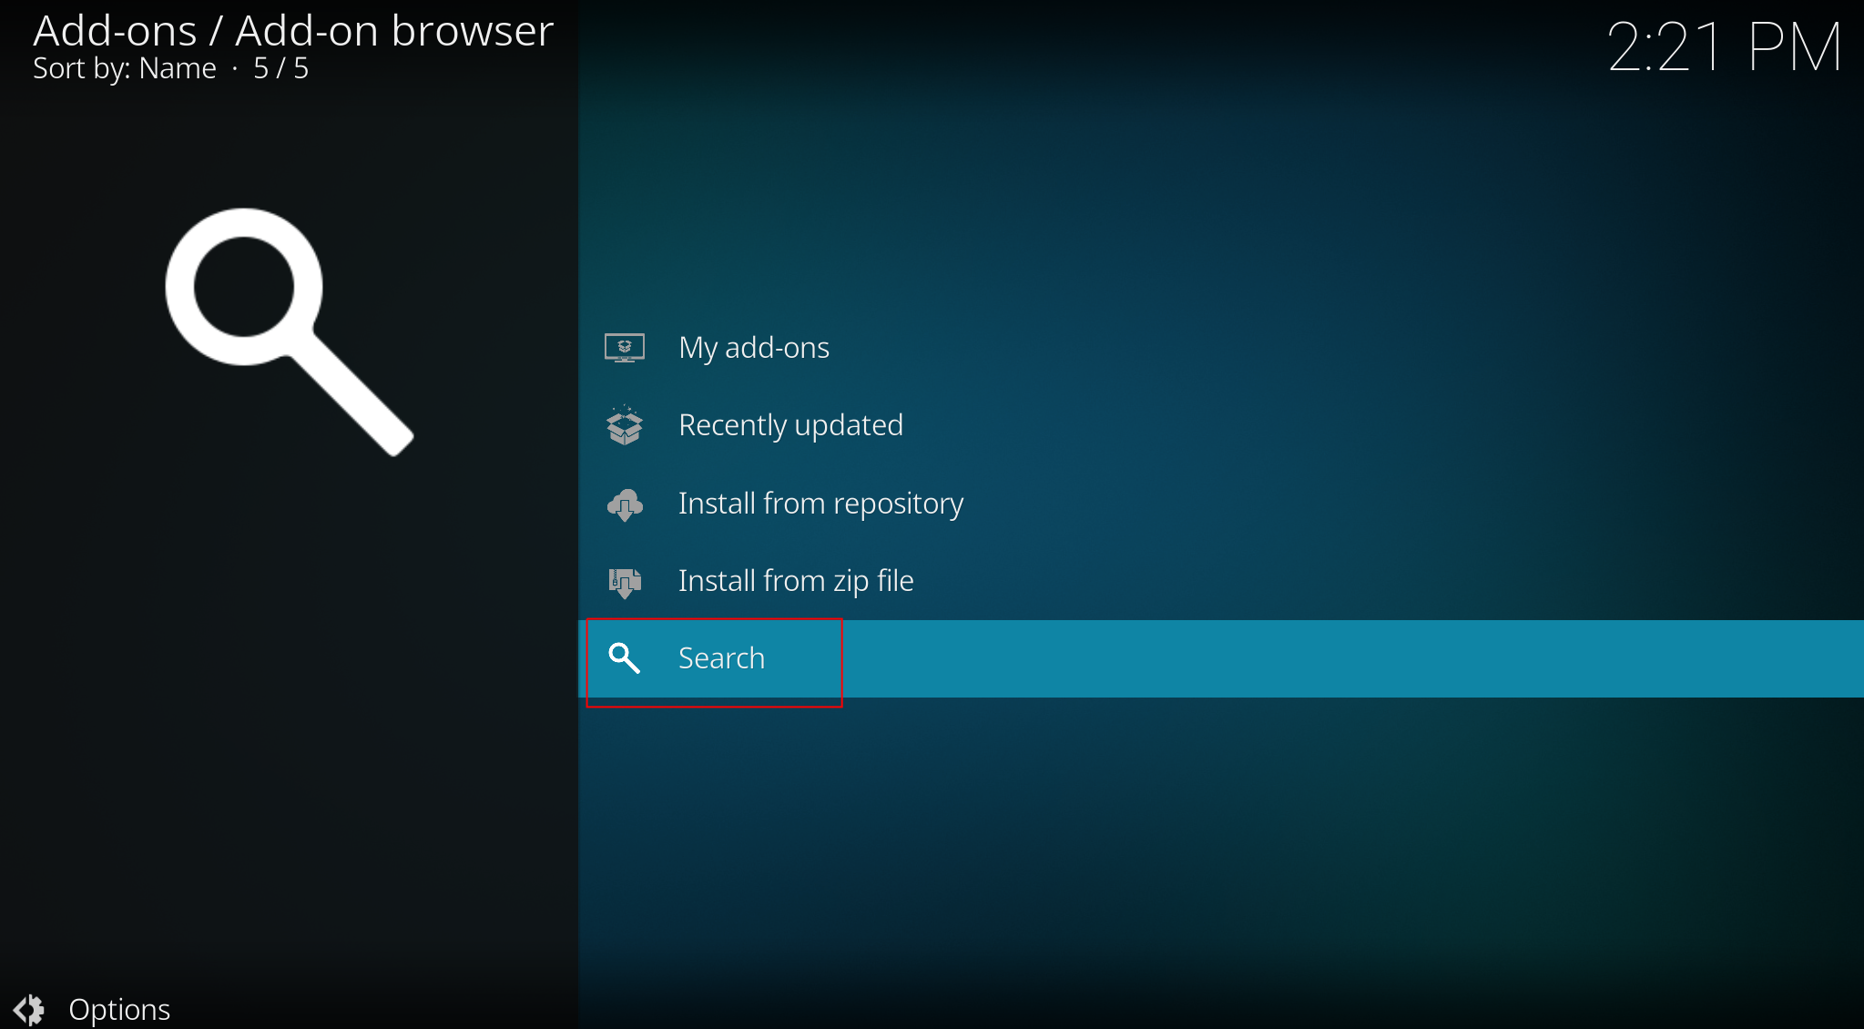Select the Recently updated text label

pos(789,425)
